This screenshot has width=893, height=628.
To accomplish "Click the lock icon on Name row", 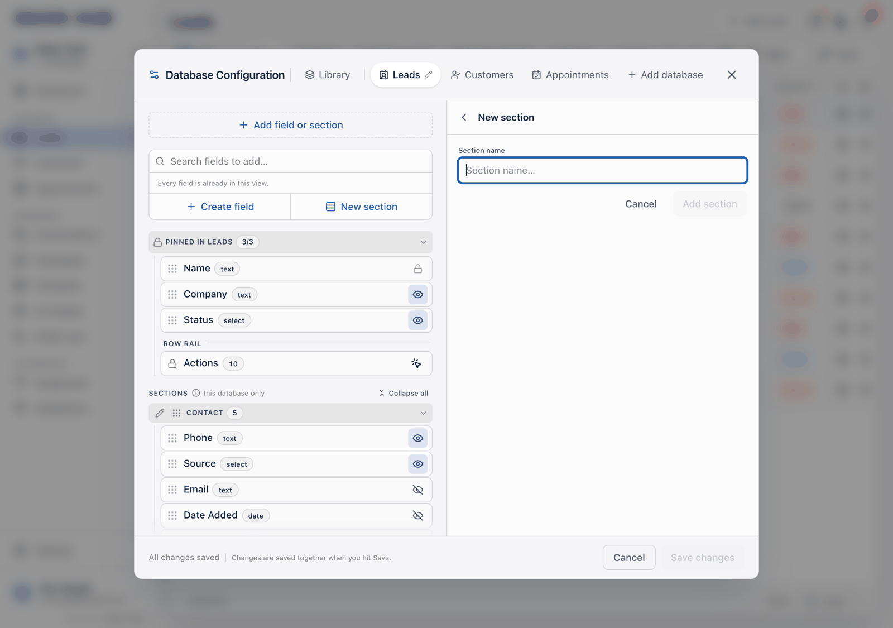I will (x=417, y=269).
